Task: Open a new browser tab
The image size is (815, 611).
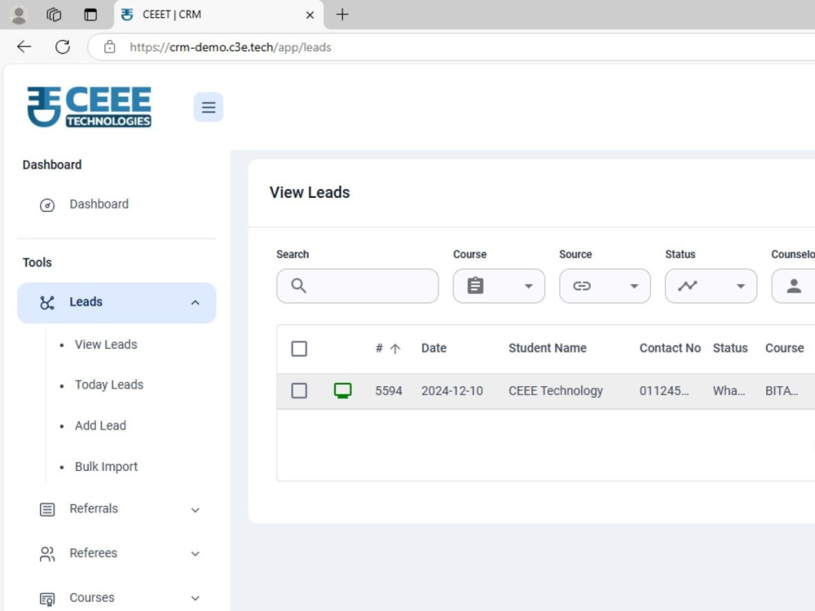Action: (x=342, y=15)
